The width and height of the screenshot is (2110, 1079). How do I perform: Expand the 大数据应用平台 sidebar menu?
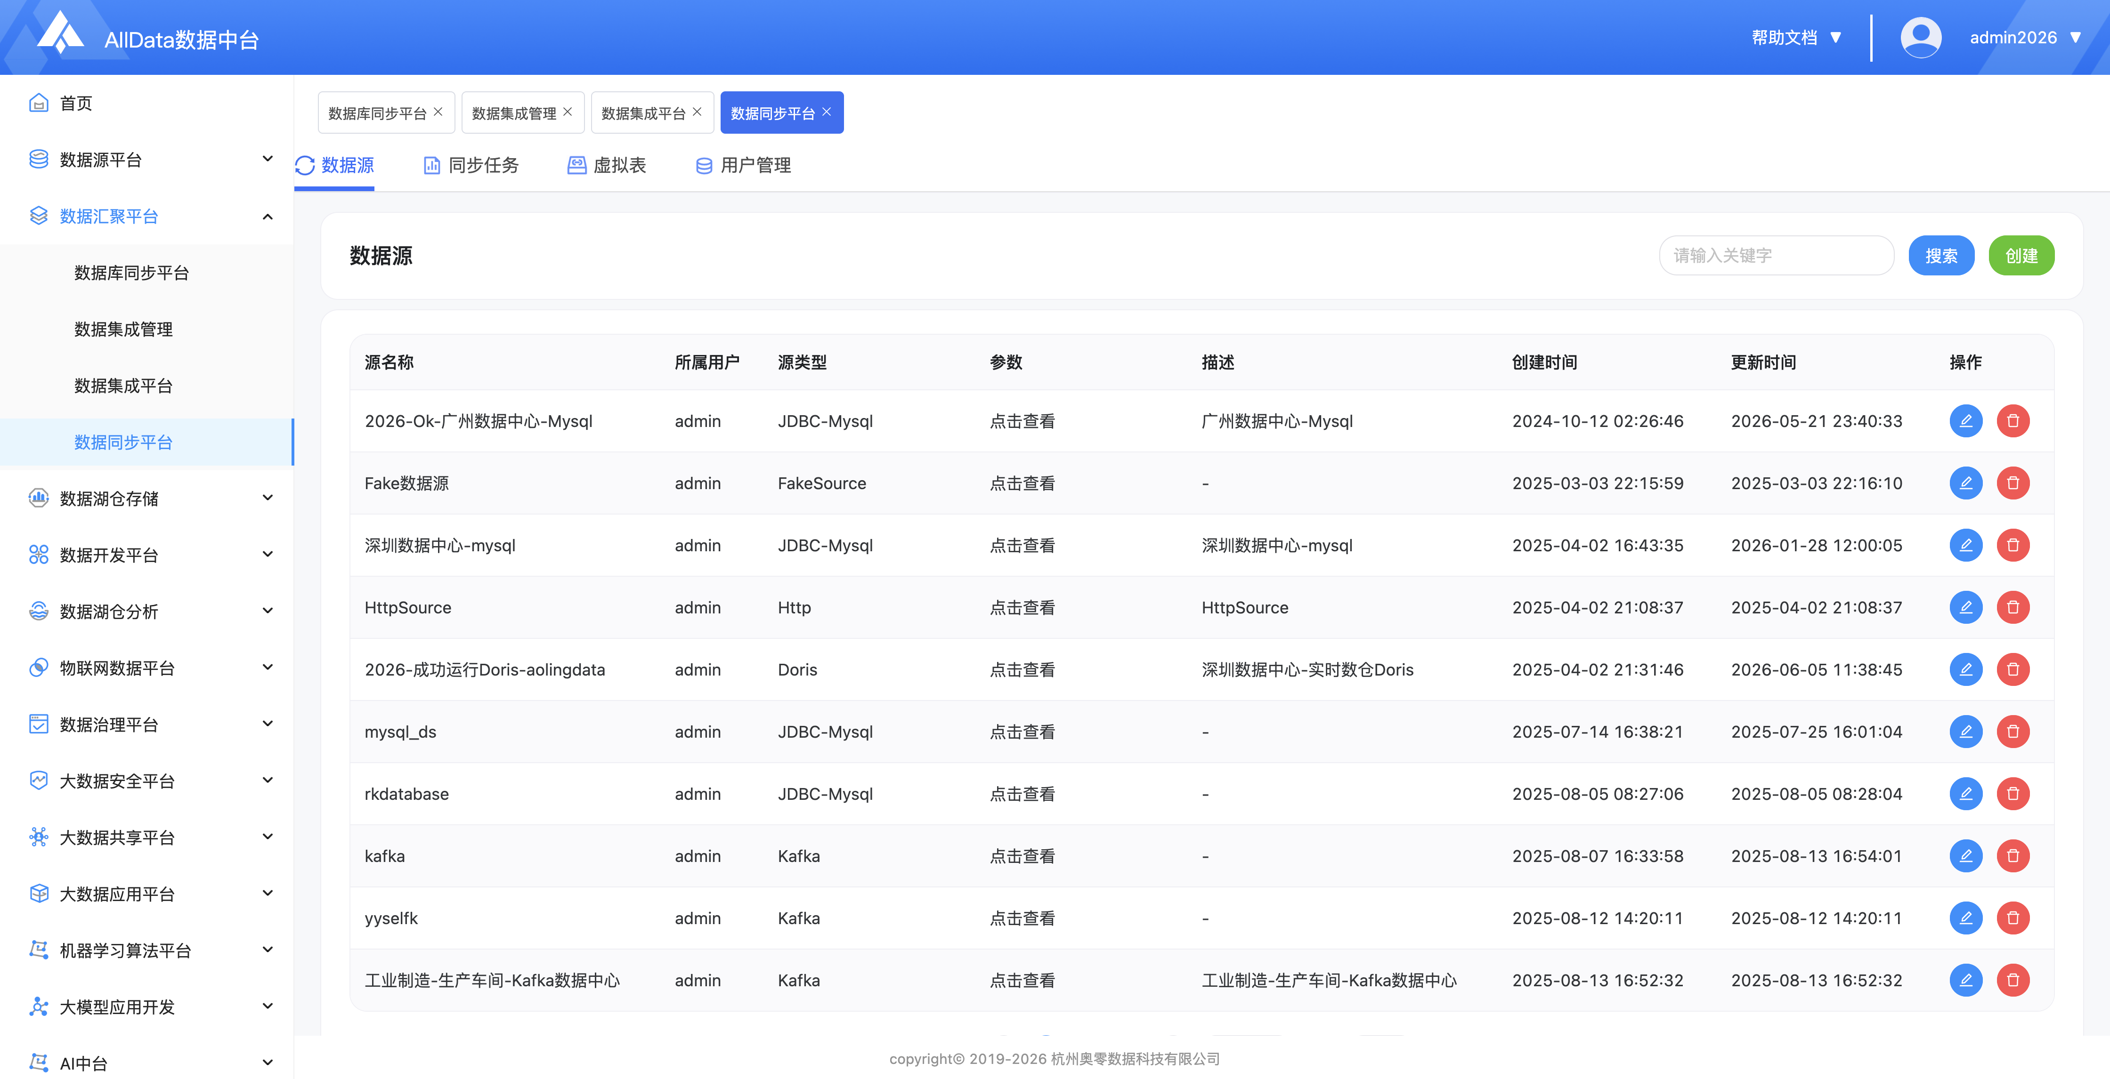click(146, 894)
